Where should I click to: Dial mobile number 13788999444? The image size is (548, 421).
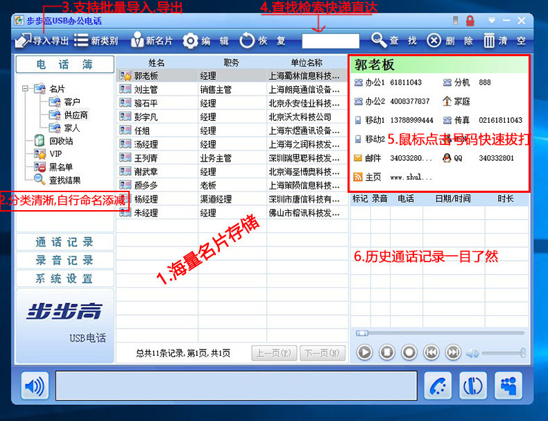click(x=412, y=120)
